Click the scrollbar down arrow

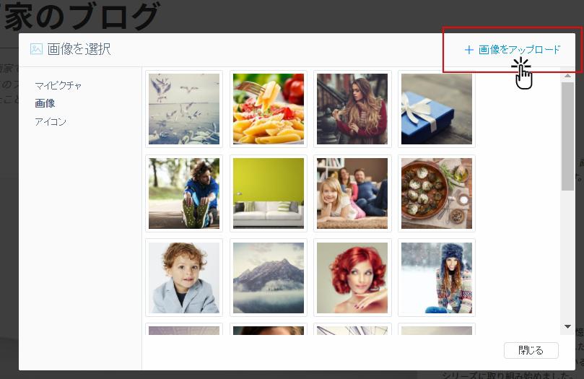tap(567, 326)
